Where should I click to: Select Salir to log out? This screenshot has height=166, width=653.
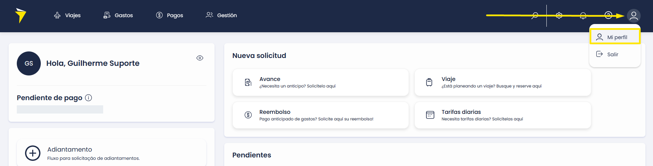615,54
